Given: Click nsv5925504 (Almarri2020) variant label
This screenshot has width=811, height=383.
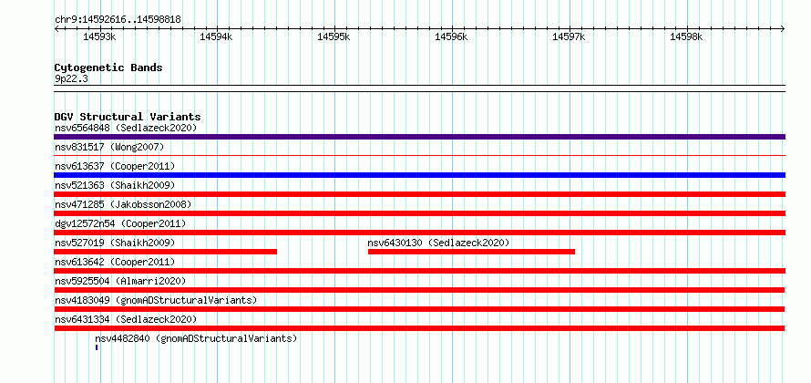Looking at the screenshot, I should tap(120, 281).
